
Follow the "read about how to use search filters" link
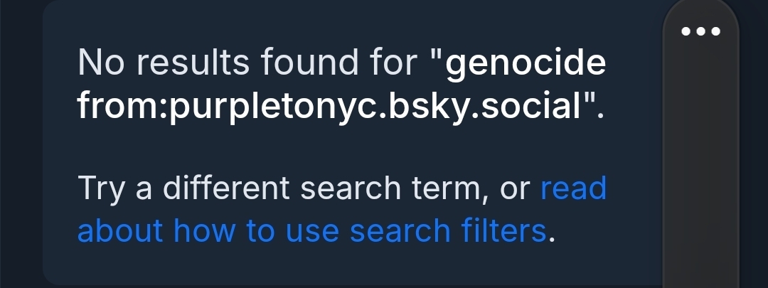pyautogui.click(x=311, y=230)
